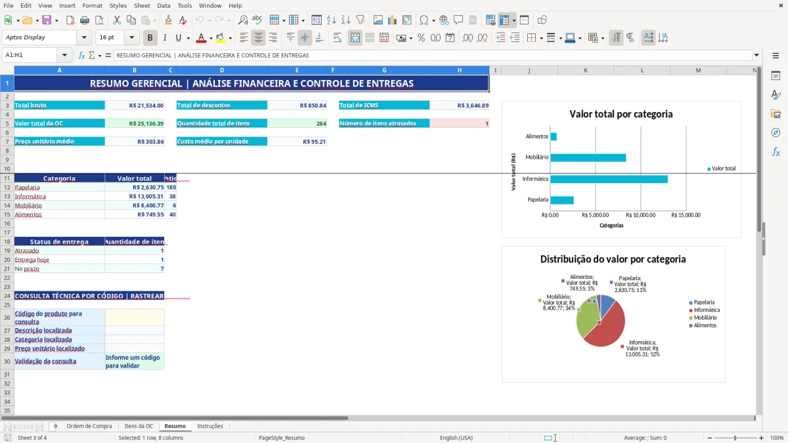The image size is (788, 443).
Task: Apply yellow background highlight color
Action: (x=220, y=38)
